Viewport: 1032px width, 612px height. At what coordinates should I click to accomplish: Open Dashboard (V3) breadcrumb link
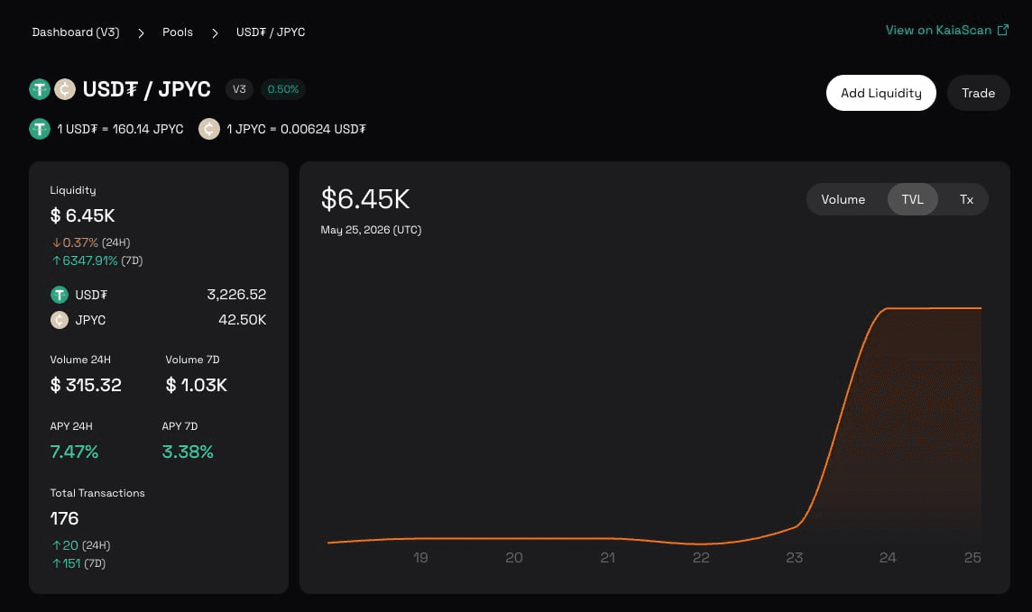click(76, 32)
